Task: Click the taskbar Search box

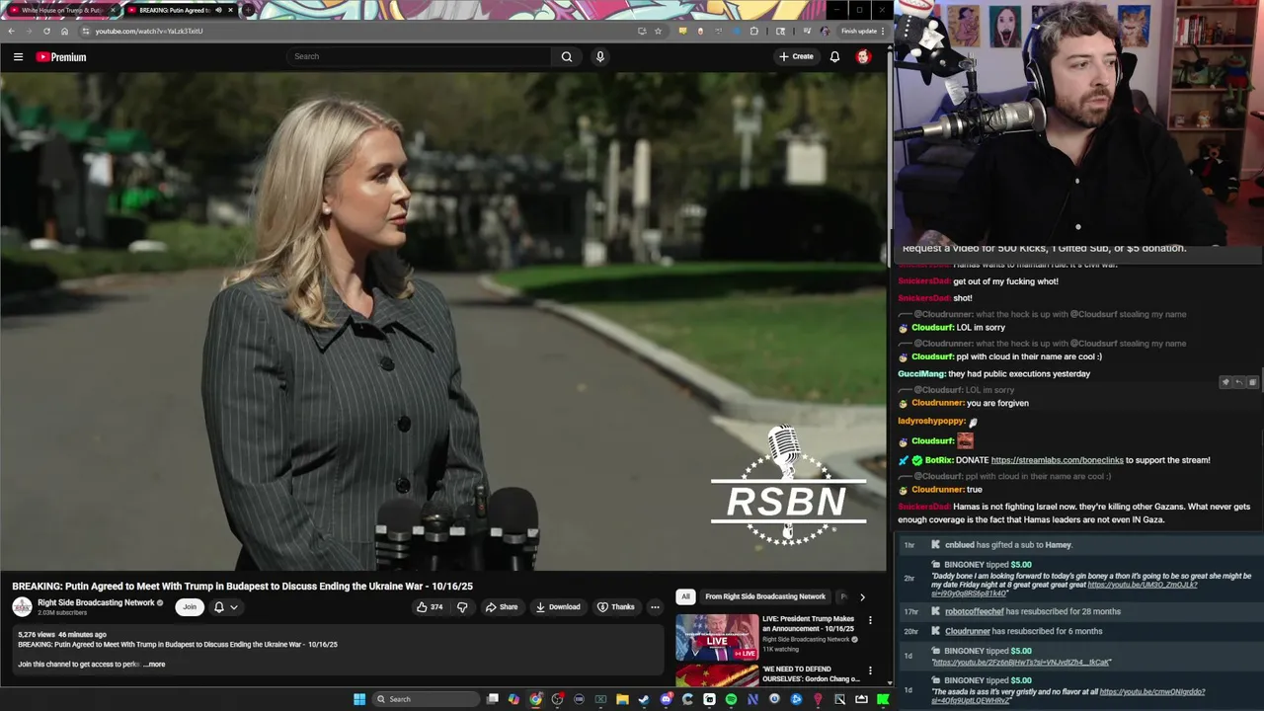Action: click(x=426, y=699)
